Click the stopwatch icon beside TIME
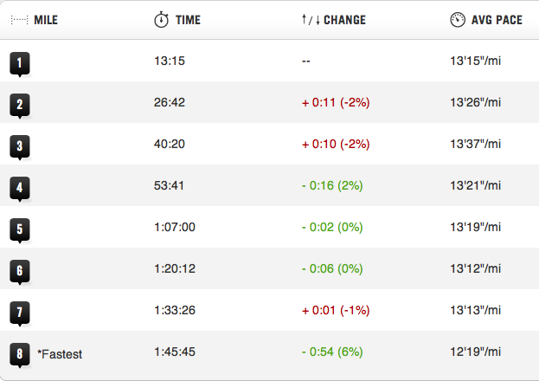The width and height of the screenshot is (539, 381). click(161, 20)
